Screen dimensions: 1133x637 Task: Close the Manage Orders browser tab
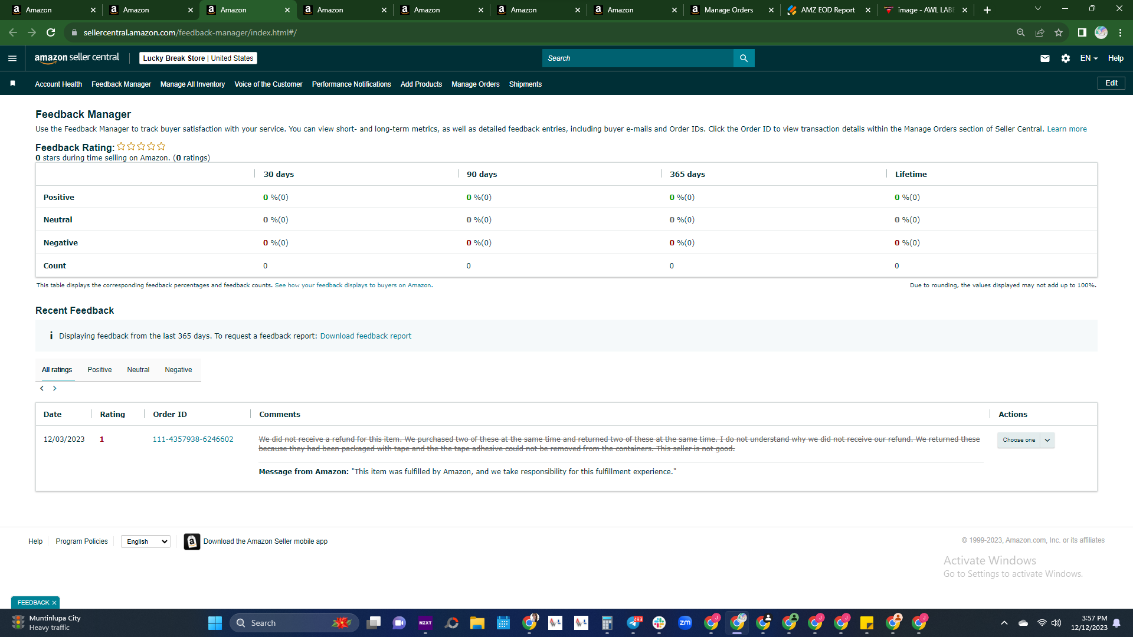(x=771, y=10)
